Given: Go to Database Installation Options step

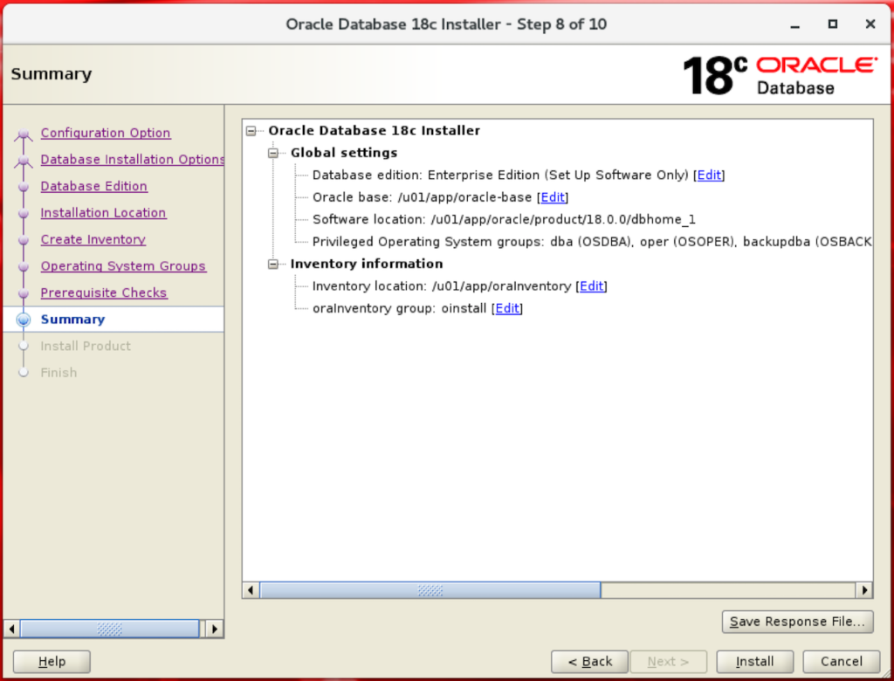Looking at the screenshot, I should [x=133, y=160].
